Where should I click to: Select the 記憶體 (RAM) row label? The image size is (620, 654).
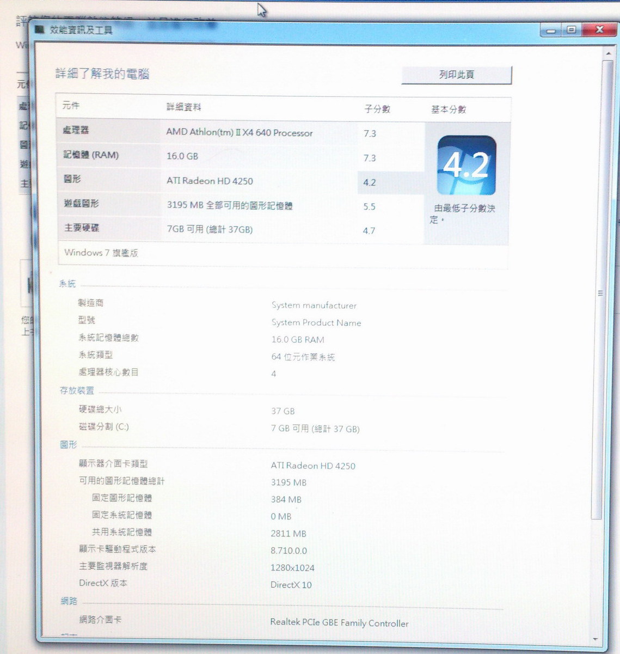[x=90, y=155]
